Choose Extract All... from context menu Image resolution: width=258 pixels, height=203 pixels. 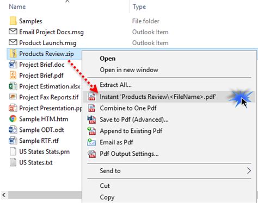click(x=116, y=85)
